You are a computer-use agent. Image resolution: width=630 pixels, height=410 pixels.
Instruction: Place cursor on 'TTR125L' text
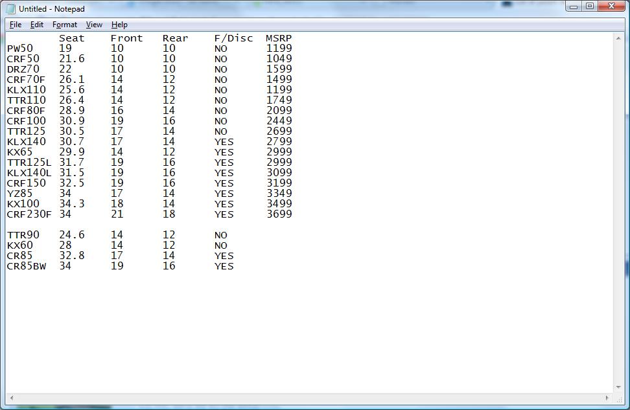pyautogui.click(x=29, y=163)
